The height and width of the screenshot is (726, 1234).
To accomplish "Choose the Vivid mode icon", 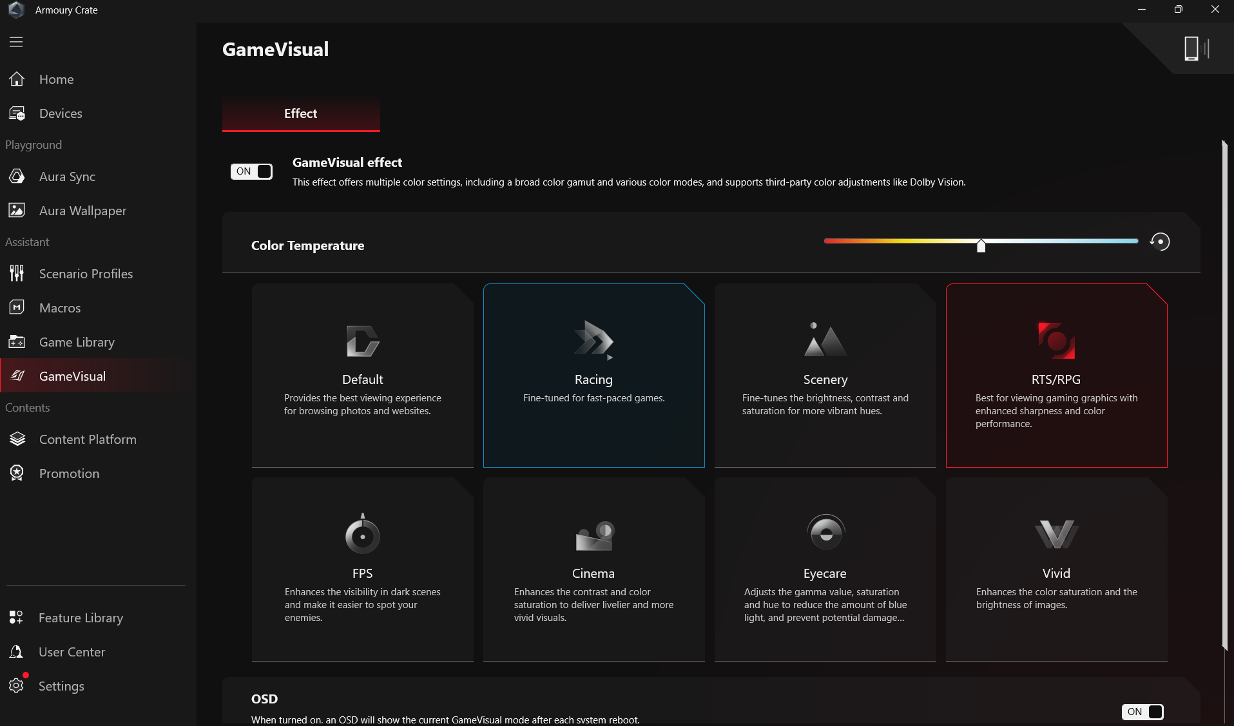I will (x=1056, y=534).
